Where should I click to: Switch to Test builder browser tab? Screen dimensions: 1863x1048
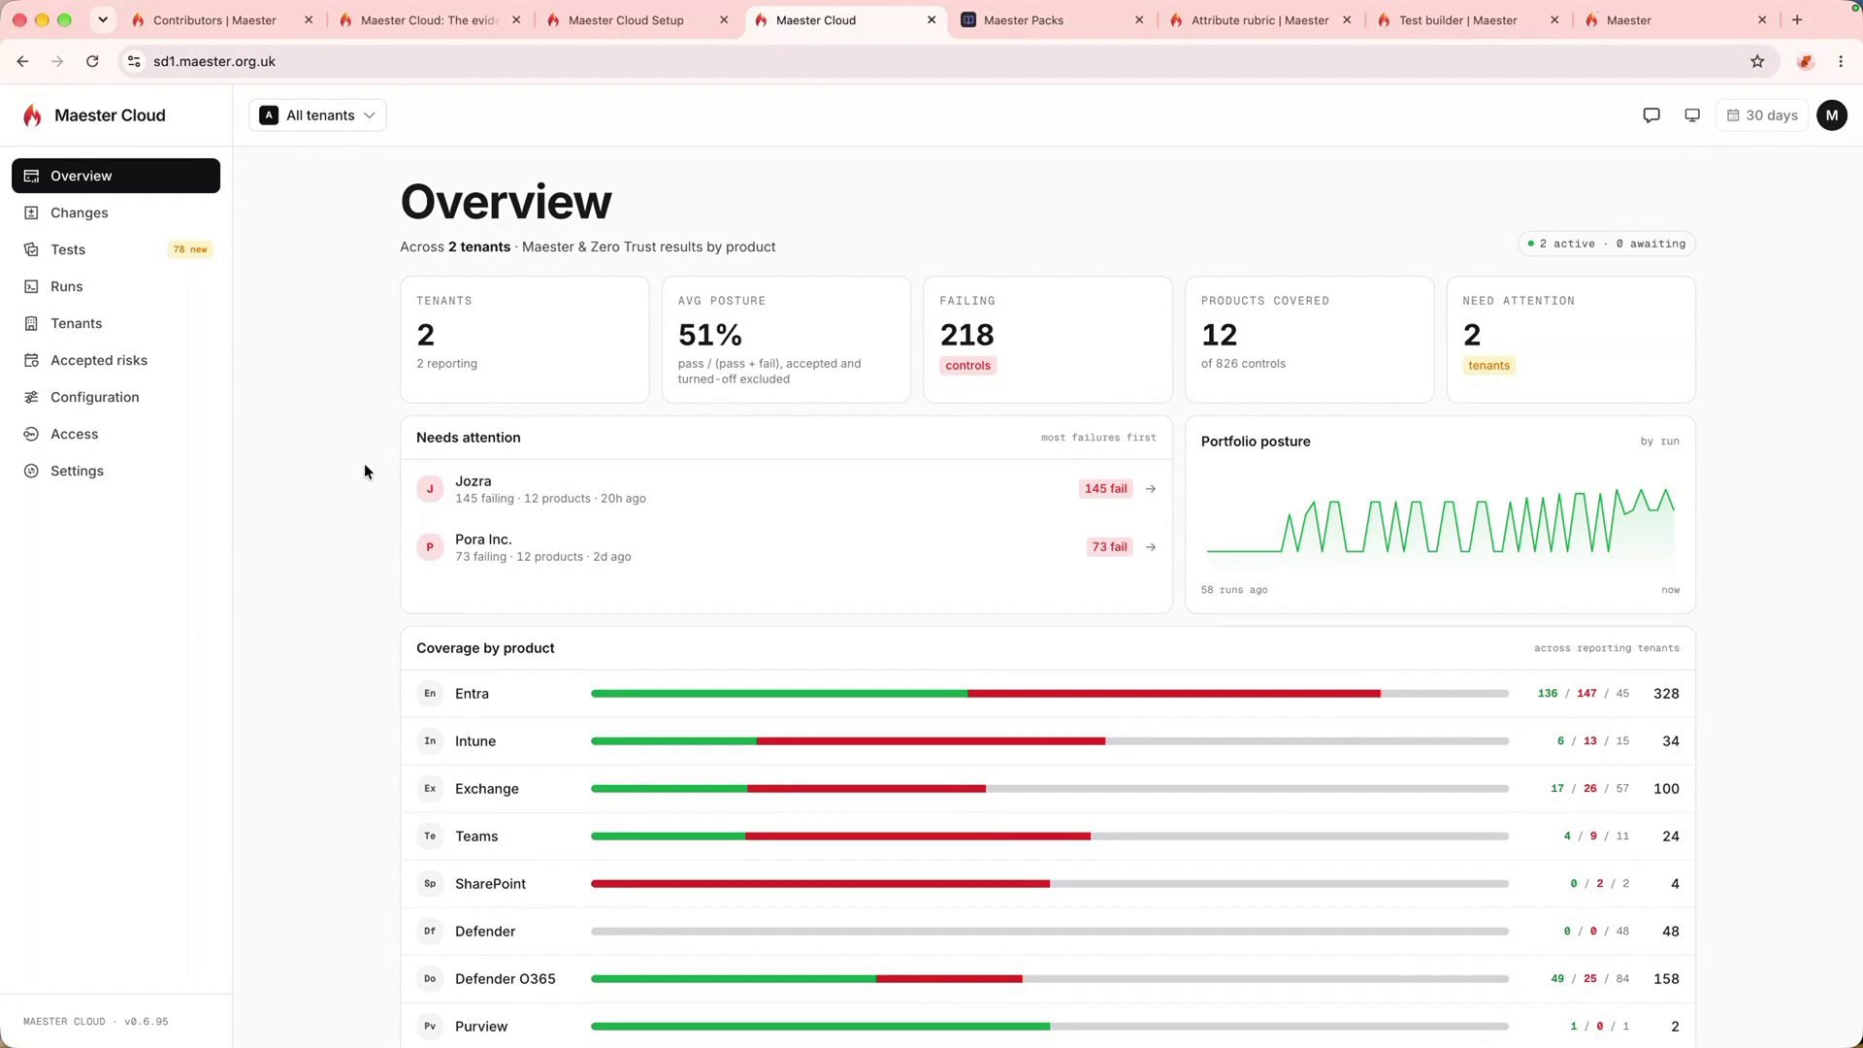click(1469, 20)
